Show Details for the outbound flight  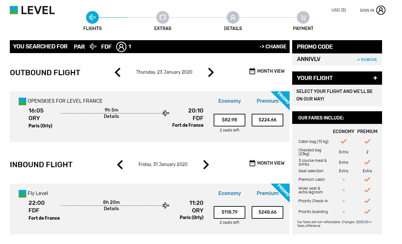coord(111,116)
